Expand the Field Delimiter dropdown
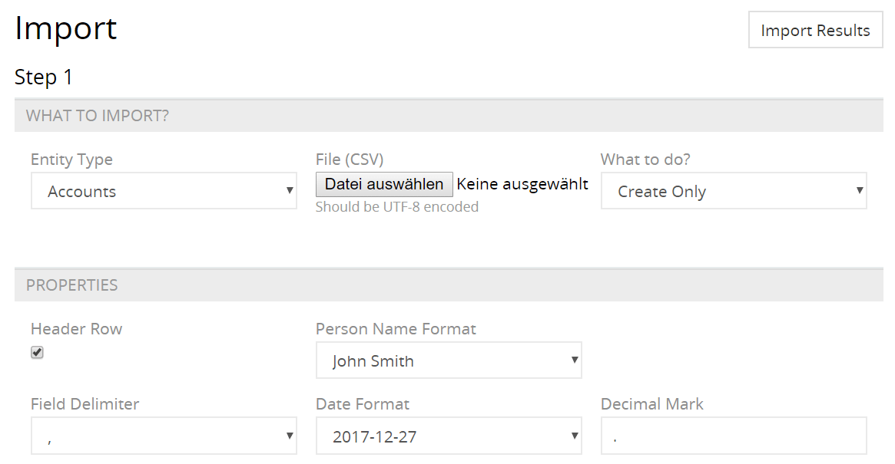Image resolution: width=895 pixels, height=464 pixels. tap(164, 436)
